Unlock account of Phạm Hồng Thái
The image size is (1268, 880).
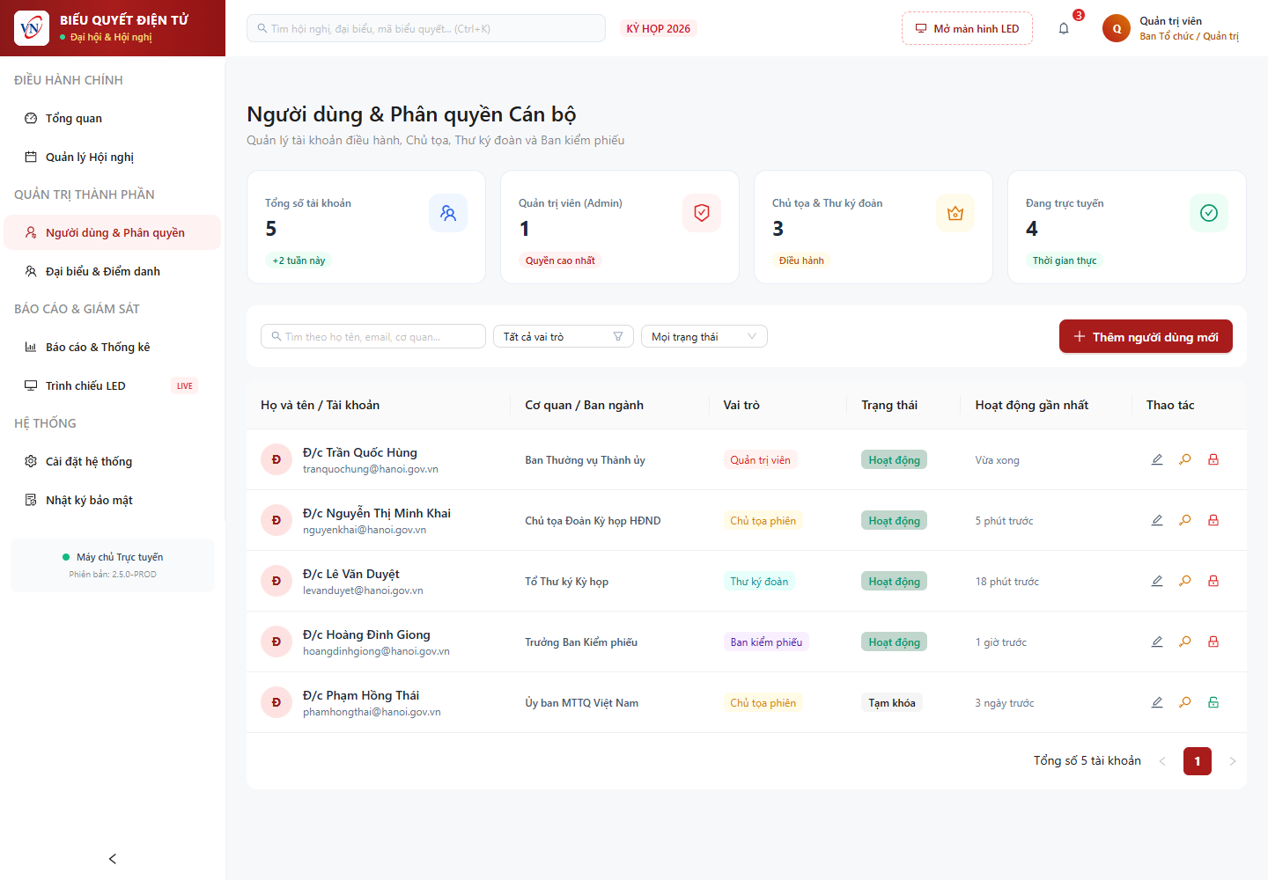(x=1213, y=702)
